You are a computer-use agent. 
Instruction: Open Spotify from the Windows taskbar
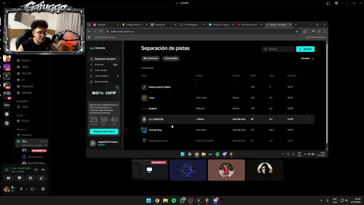click(174, 200)
